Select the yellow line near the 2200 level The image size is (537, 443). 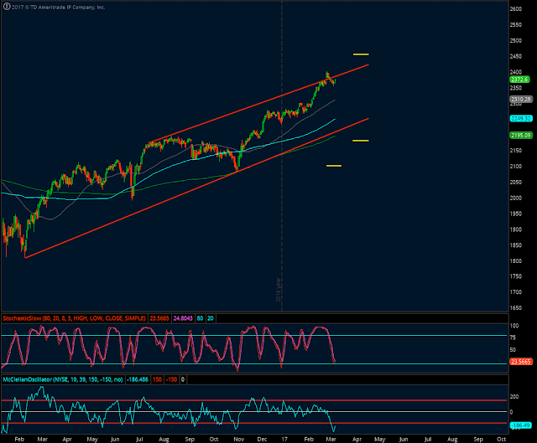(x=361, y=141)
